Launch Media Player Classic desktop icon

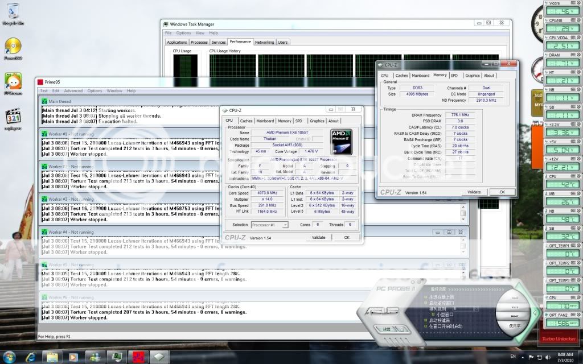pos(13,117)
